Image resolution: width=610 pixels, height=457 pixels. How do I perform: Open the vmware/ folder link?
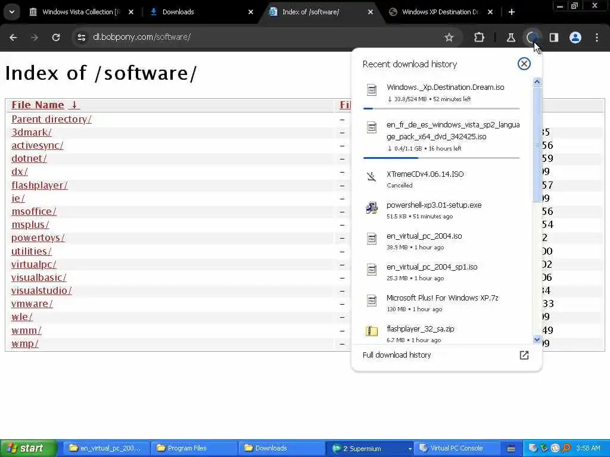pos(32,304)
